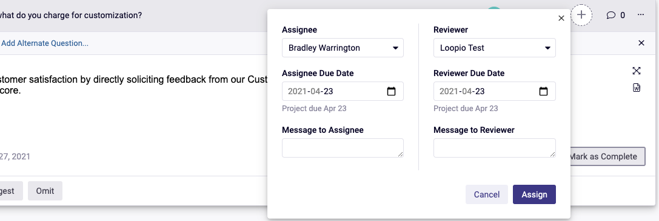This screenshot has width=659, height=221.
Task: Open the comments bubble icon
Action: point(610,15)
